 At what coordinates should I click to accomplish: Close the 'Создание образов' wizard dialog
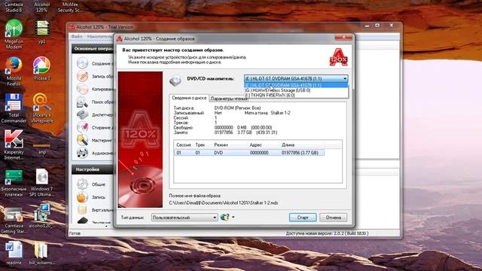(343, 37)
